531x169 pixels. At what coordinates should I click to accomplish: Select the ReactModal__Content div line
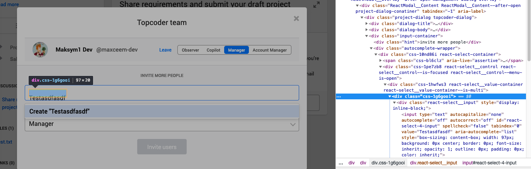click(438, 8)
